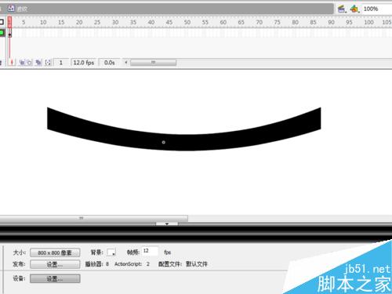Click the 12.0 fps frame rate display
This screenshot has height=294, width=392.
point(84,63)
